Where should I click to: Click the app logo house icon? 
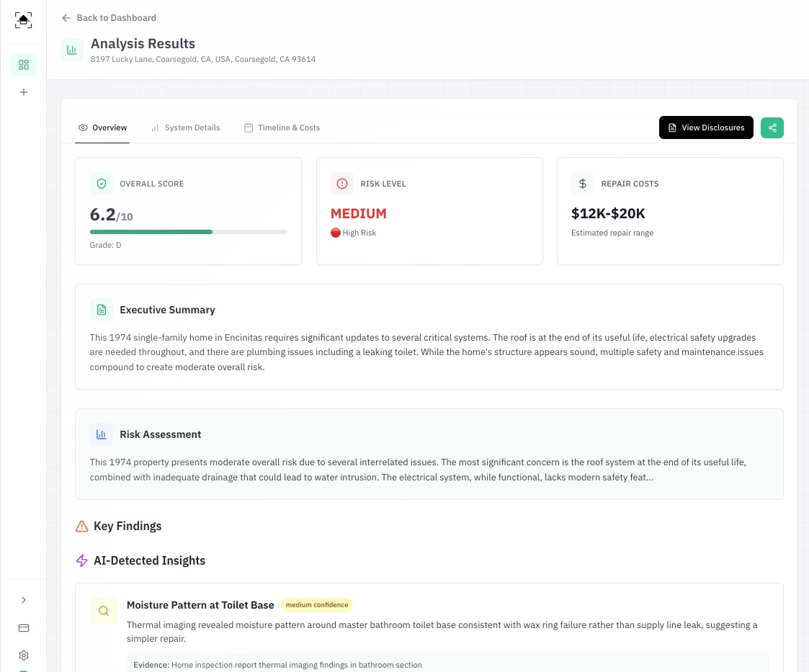tap(23, 20)
